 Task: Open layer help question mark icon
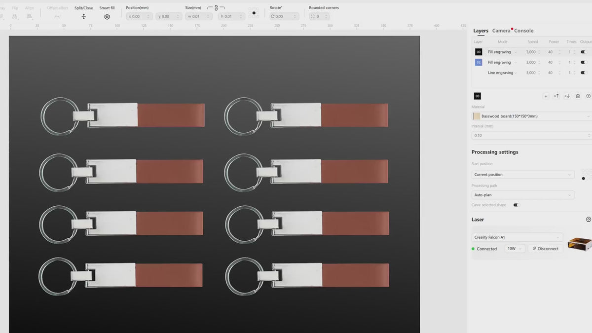pyautogui.click(x=588, y=96)
